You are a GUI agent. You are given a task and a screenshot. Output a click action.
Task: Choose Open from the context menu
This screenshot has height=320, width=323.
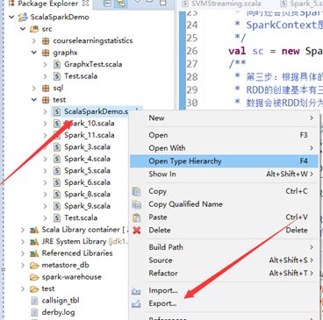224,135
